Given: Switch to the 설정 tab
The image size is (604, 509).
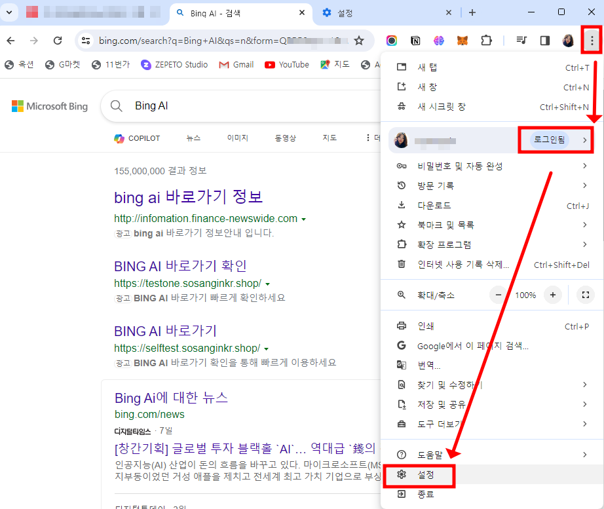Looking at the screenshot, I should tap(387, 13).
